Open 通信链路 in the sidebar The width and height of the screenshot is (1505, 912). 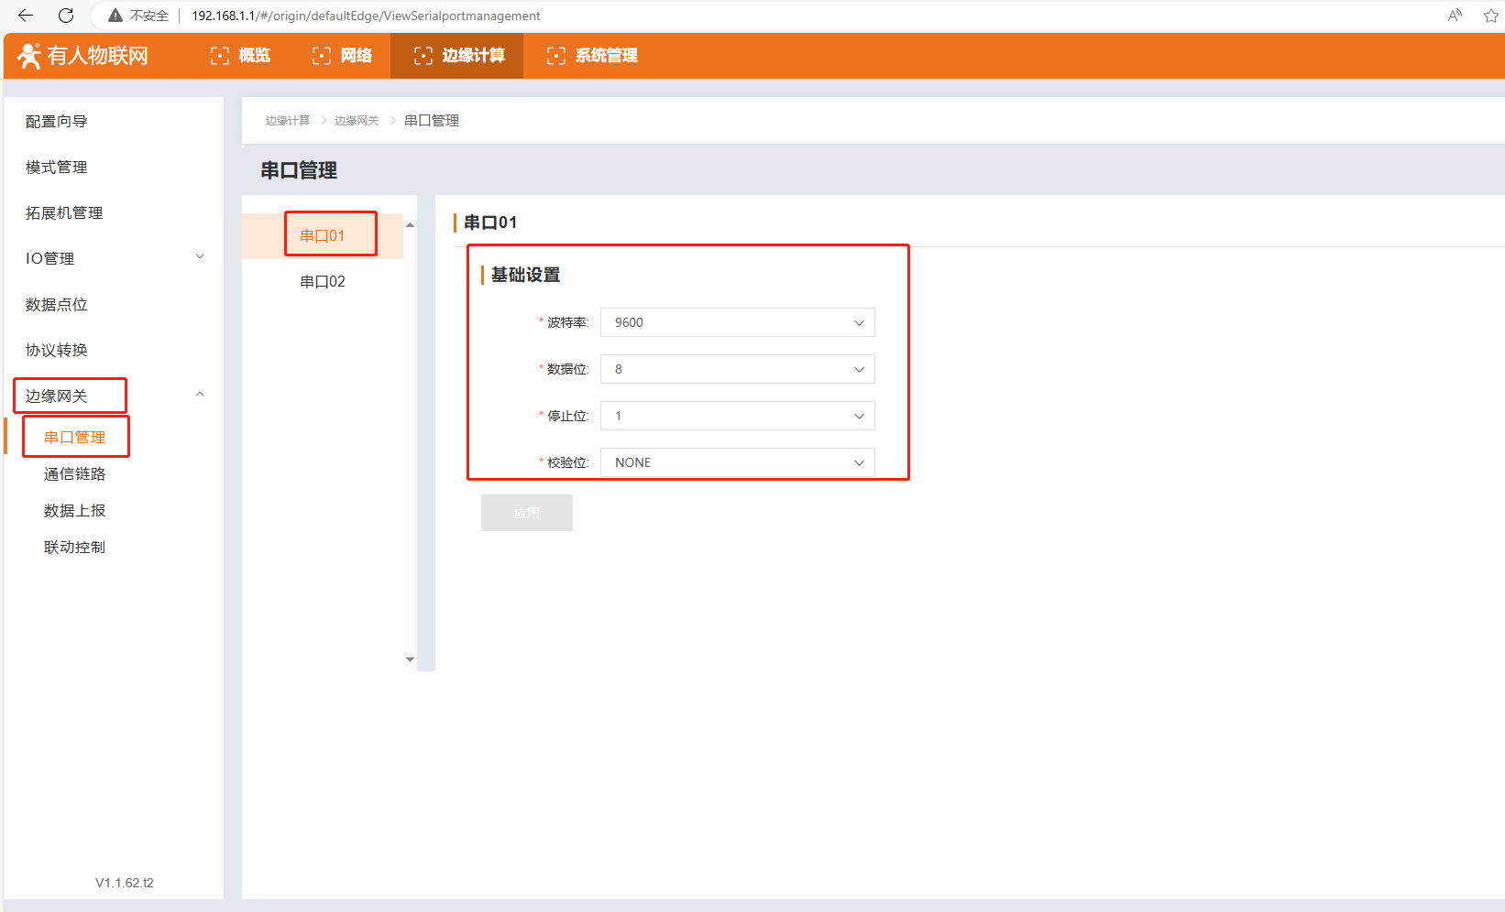pyautogui.click(x=75, y=473)
